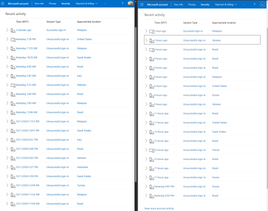Open 'Your info' in left window header

point(39,4)
